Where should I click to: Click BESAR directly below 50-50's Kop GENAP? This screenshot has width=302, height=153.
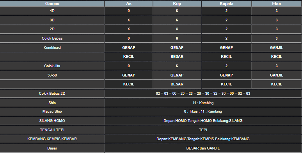[177, 84]
